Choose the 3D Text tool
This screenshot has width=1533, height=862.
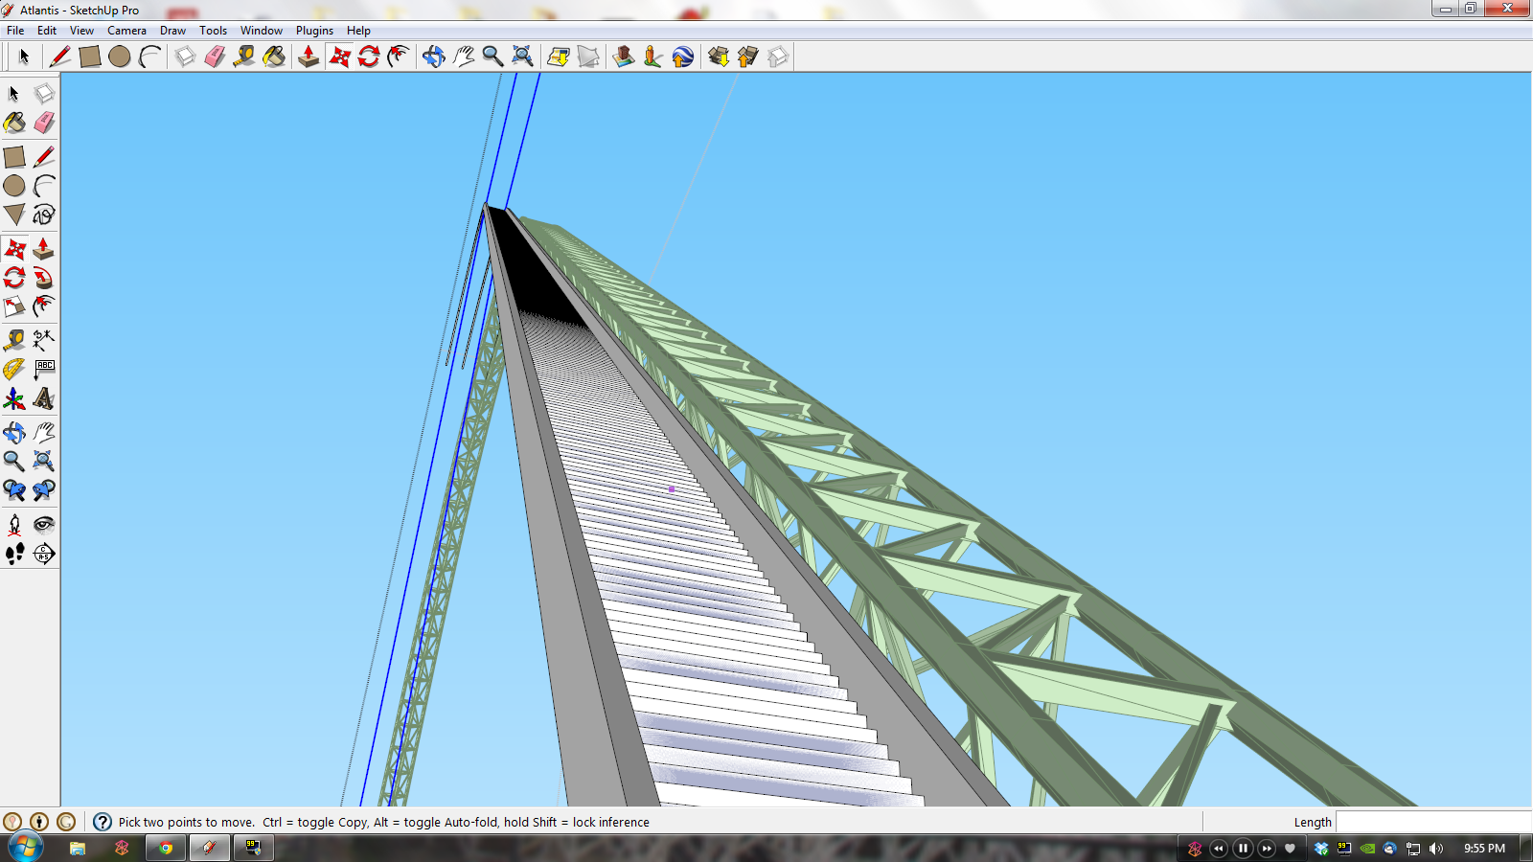(x=44, y=398)
